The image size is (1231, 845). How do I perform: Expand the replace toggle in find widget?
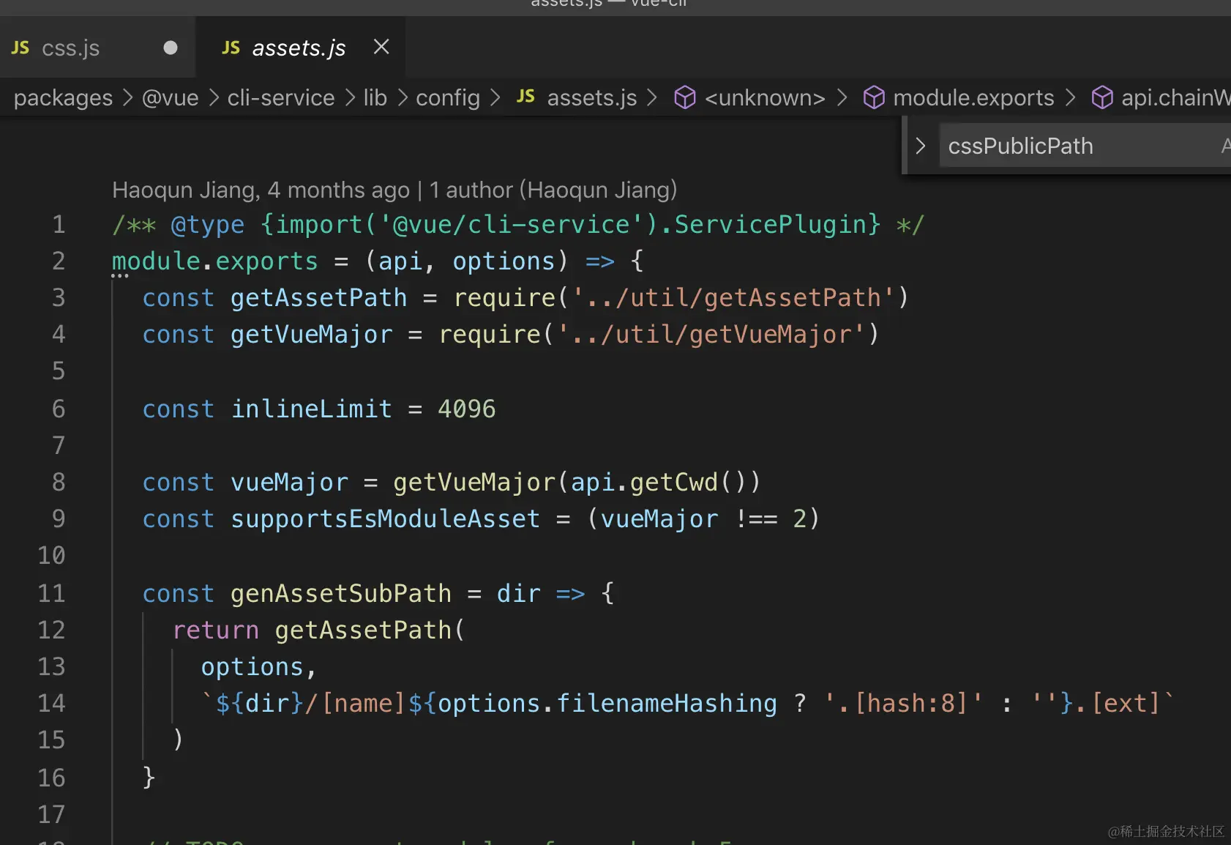click(921, 146)
